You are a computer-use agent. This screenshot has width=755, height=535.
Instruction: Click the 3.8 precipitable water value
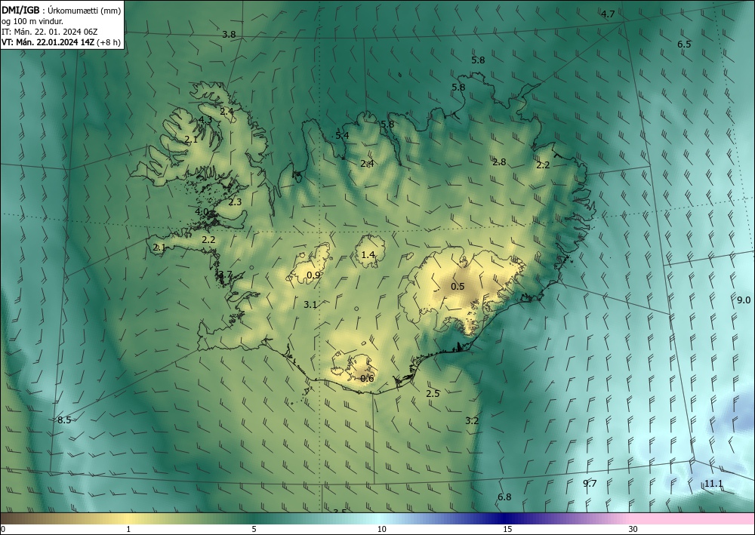point(230,35)
